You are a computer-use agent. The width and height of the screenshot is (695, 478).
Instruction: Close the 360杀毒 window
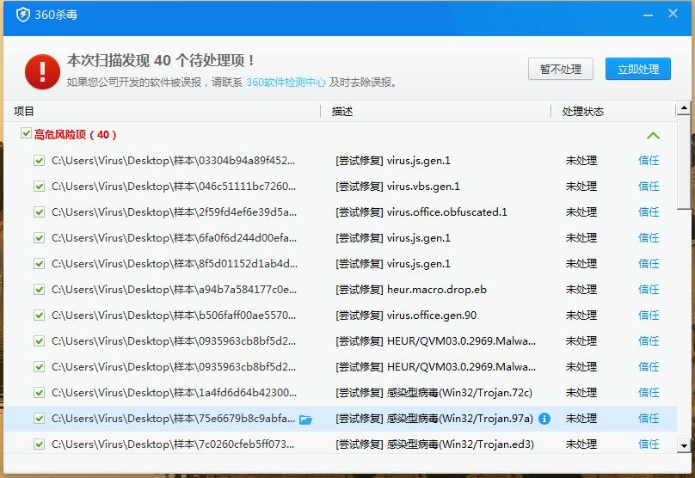point(673,14)
